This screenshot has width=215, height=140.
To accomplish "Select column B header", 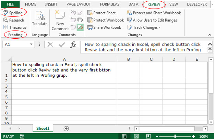I will click(x=128, y=59).
